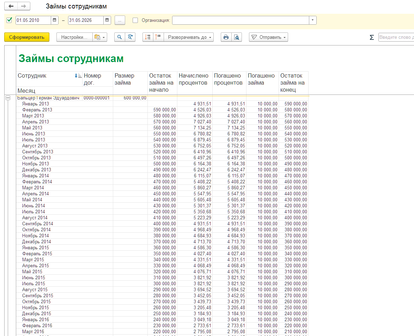Select the Февраль 2013 row
414x336 pixels.
tap(162, 110)
